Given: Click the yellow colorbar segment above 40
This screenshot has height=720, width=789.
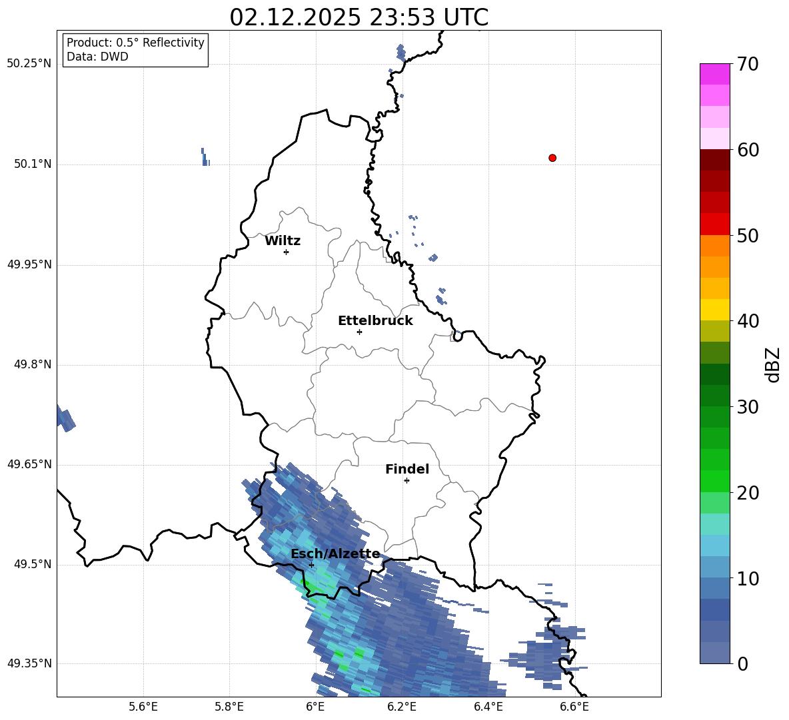Looking at the screenshot, I should point(714,310).
